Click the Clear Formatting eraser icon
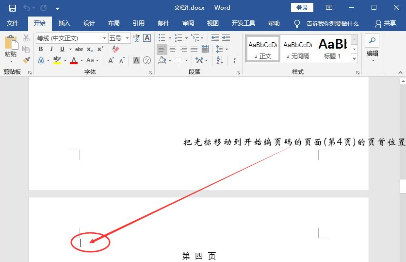Screen dimensions: 406x262 pyautogui.click(x=115, y=49)
